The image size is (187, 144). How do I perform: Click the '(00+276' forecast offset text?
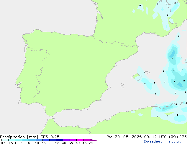(x=178, y=137)
